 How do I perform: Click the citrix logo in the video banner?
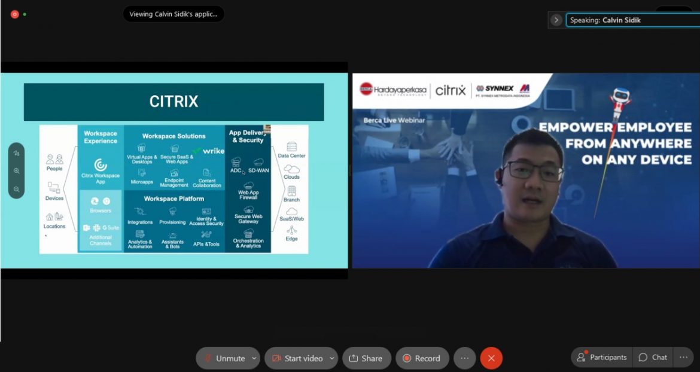451,90
